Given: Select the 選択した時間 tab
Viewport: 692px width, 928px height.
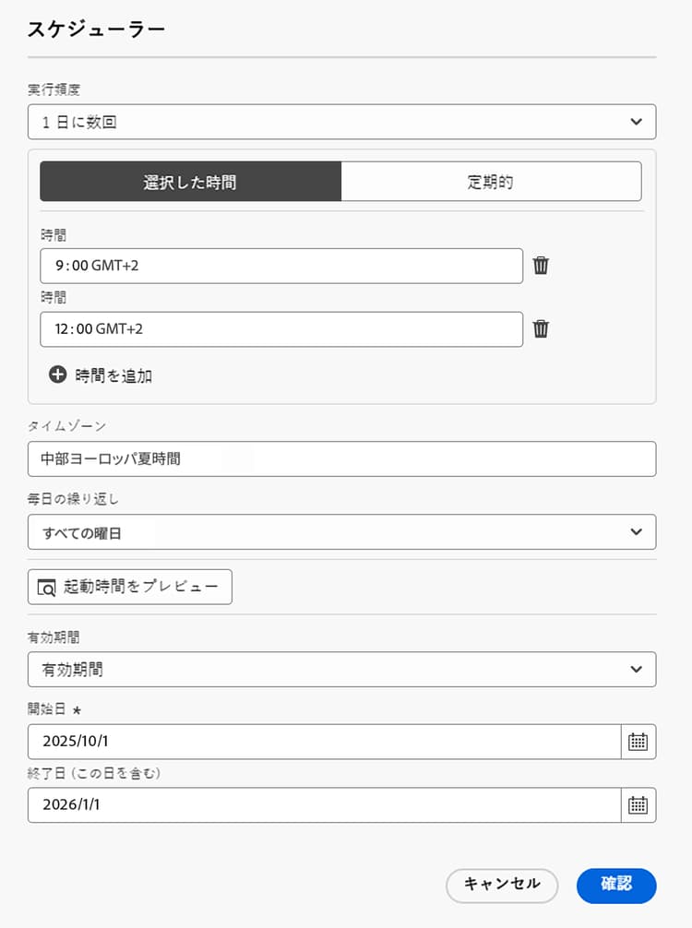Looking at the screenshot, I should click(x=191, y=181).
